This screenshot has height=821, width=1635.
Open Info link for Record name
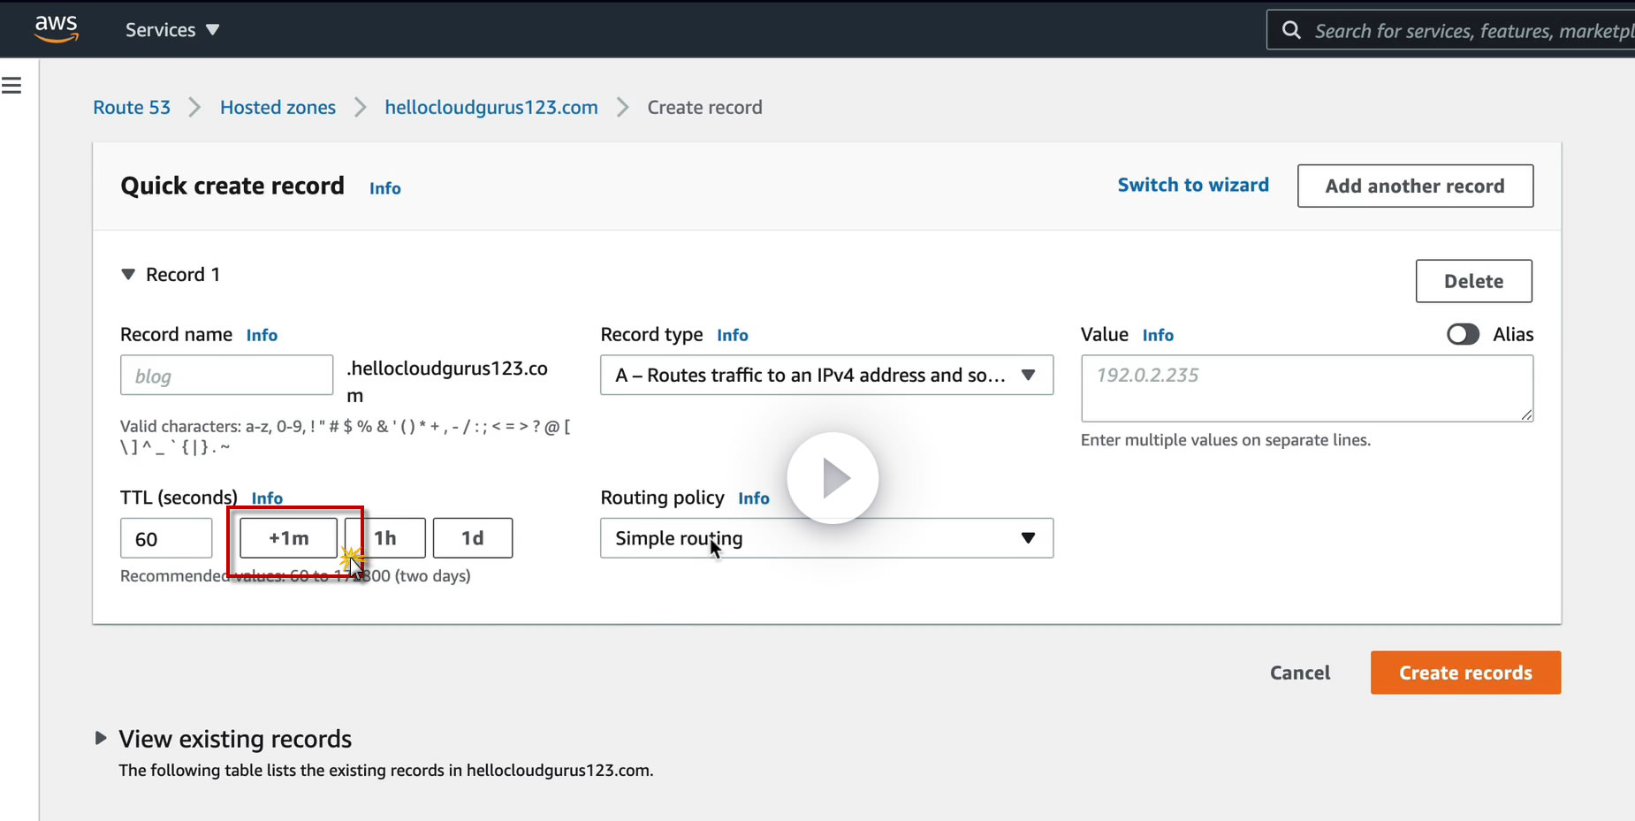coord(262,335)
